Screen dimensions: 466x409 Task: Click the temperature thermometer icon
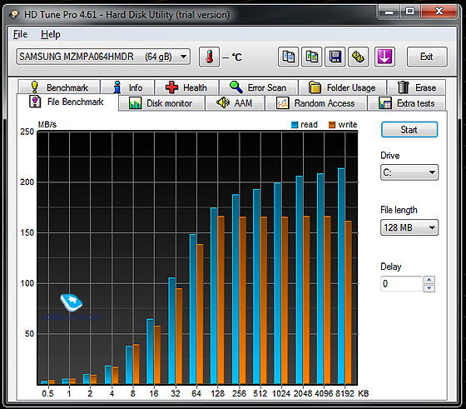[209, 57]
